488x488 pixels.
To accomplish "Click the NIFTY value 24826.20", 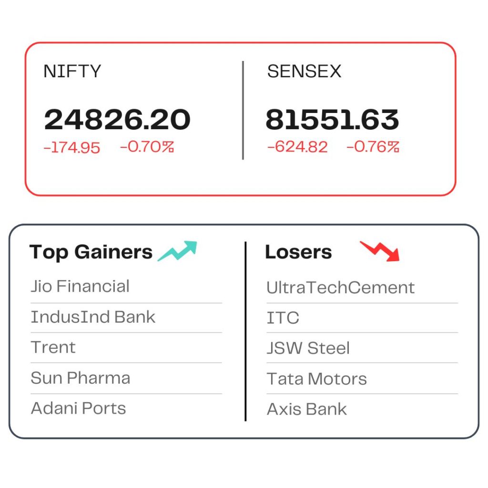I will [117, 120].
